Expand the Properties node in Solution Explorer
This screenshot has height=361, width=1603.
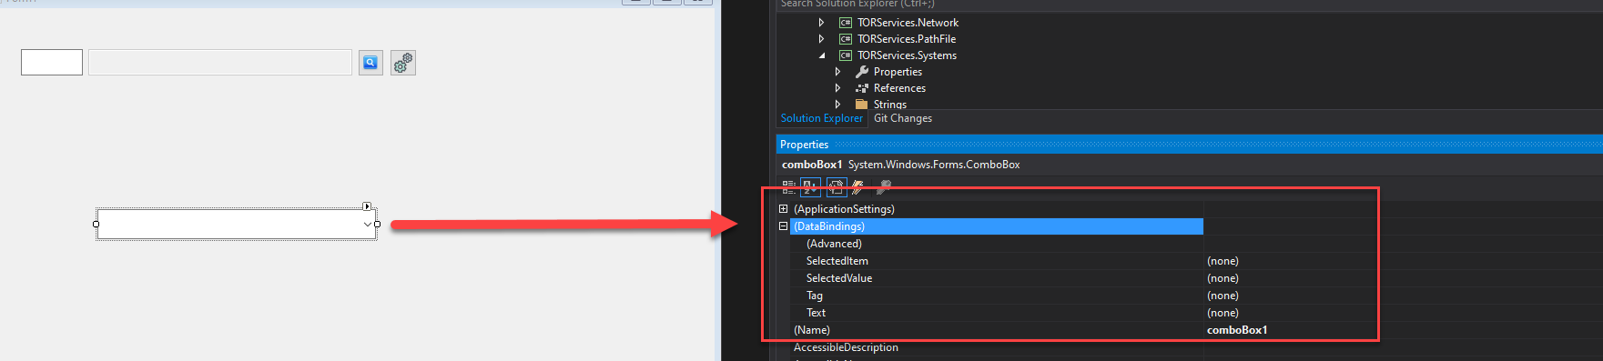click(x=837, y=72)
